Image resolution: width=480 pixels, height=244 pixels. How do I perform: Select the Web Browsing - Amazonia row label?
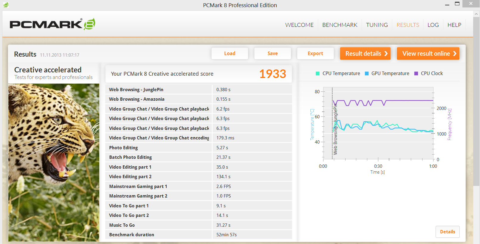[x=137, y=99]
